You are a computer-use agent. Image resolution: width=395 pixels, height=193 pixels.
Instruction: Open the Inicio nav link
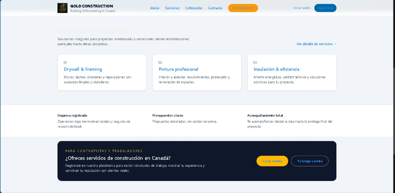pyautogui.click(x=155, y=8)
